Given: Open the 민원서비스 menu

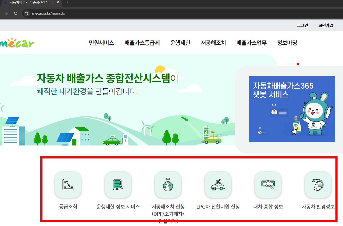Looking at the screenshot, I should click(x=101, y=43).
